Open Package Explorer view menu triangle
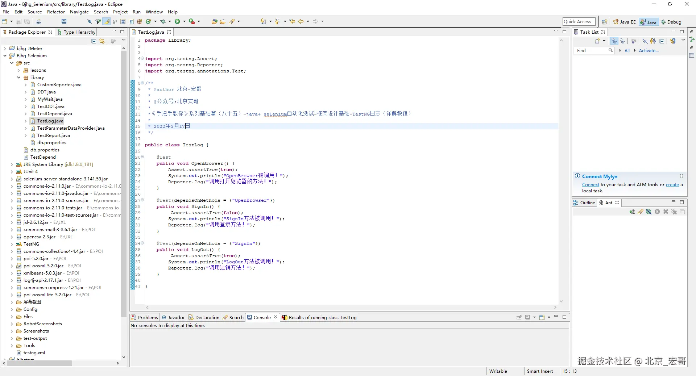This screenshot has height=376, width=696. [x=123, y=40]
